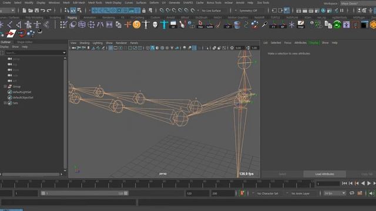Click the playback range slider bar

tap(85, 193)
